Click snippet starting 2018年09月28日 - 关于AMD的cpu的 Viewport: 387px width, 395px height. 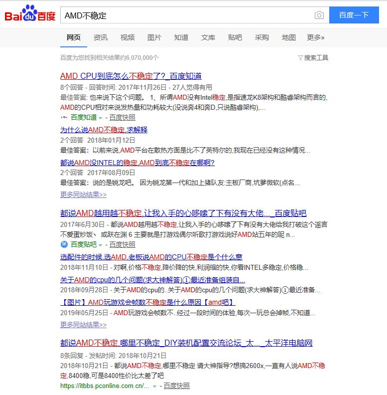tap(190, 290)
